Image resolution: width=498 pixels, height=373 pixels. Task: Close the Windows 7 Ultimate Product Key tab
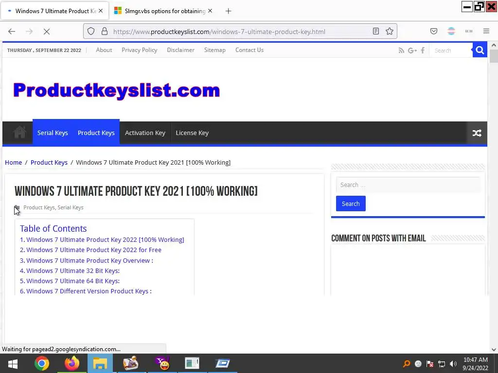[100, 11]
